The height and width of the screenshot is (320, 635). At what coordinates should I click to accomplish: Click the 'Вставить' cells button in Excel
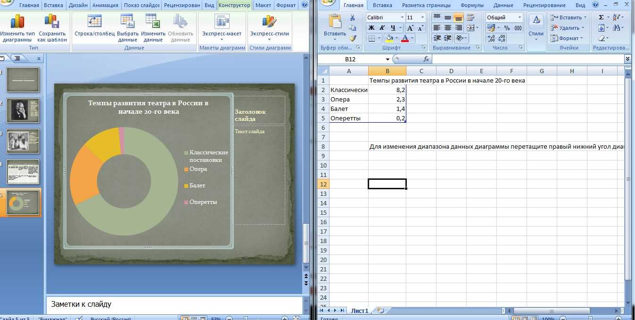(567, 17)
